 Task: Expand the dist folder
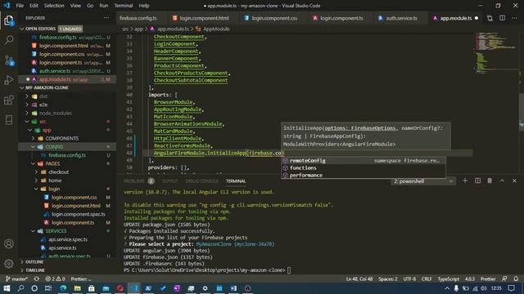[x=43, y=96]
